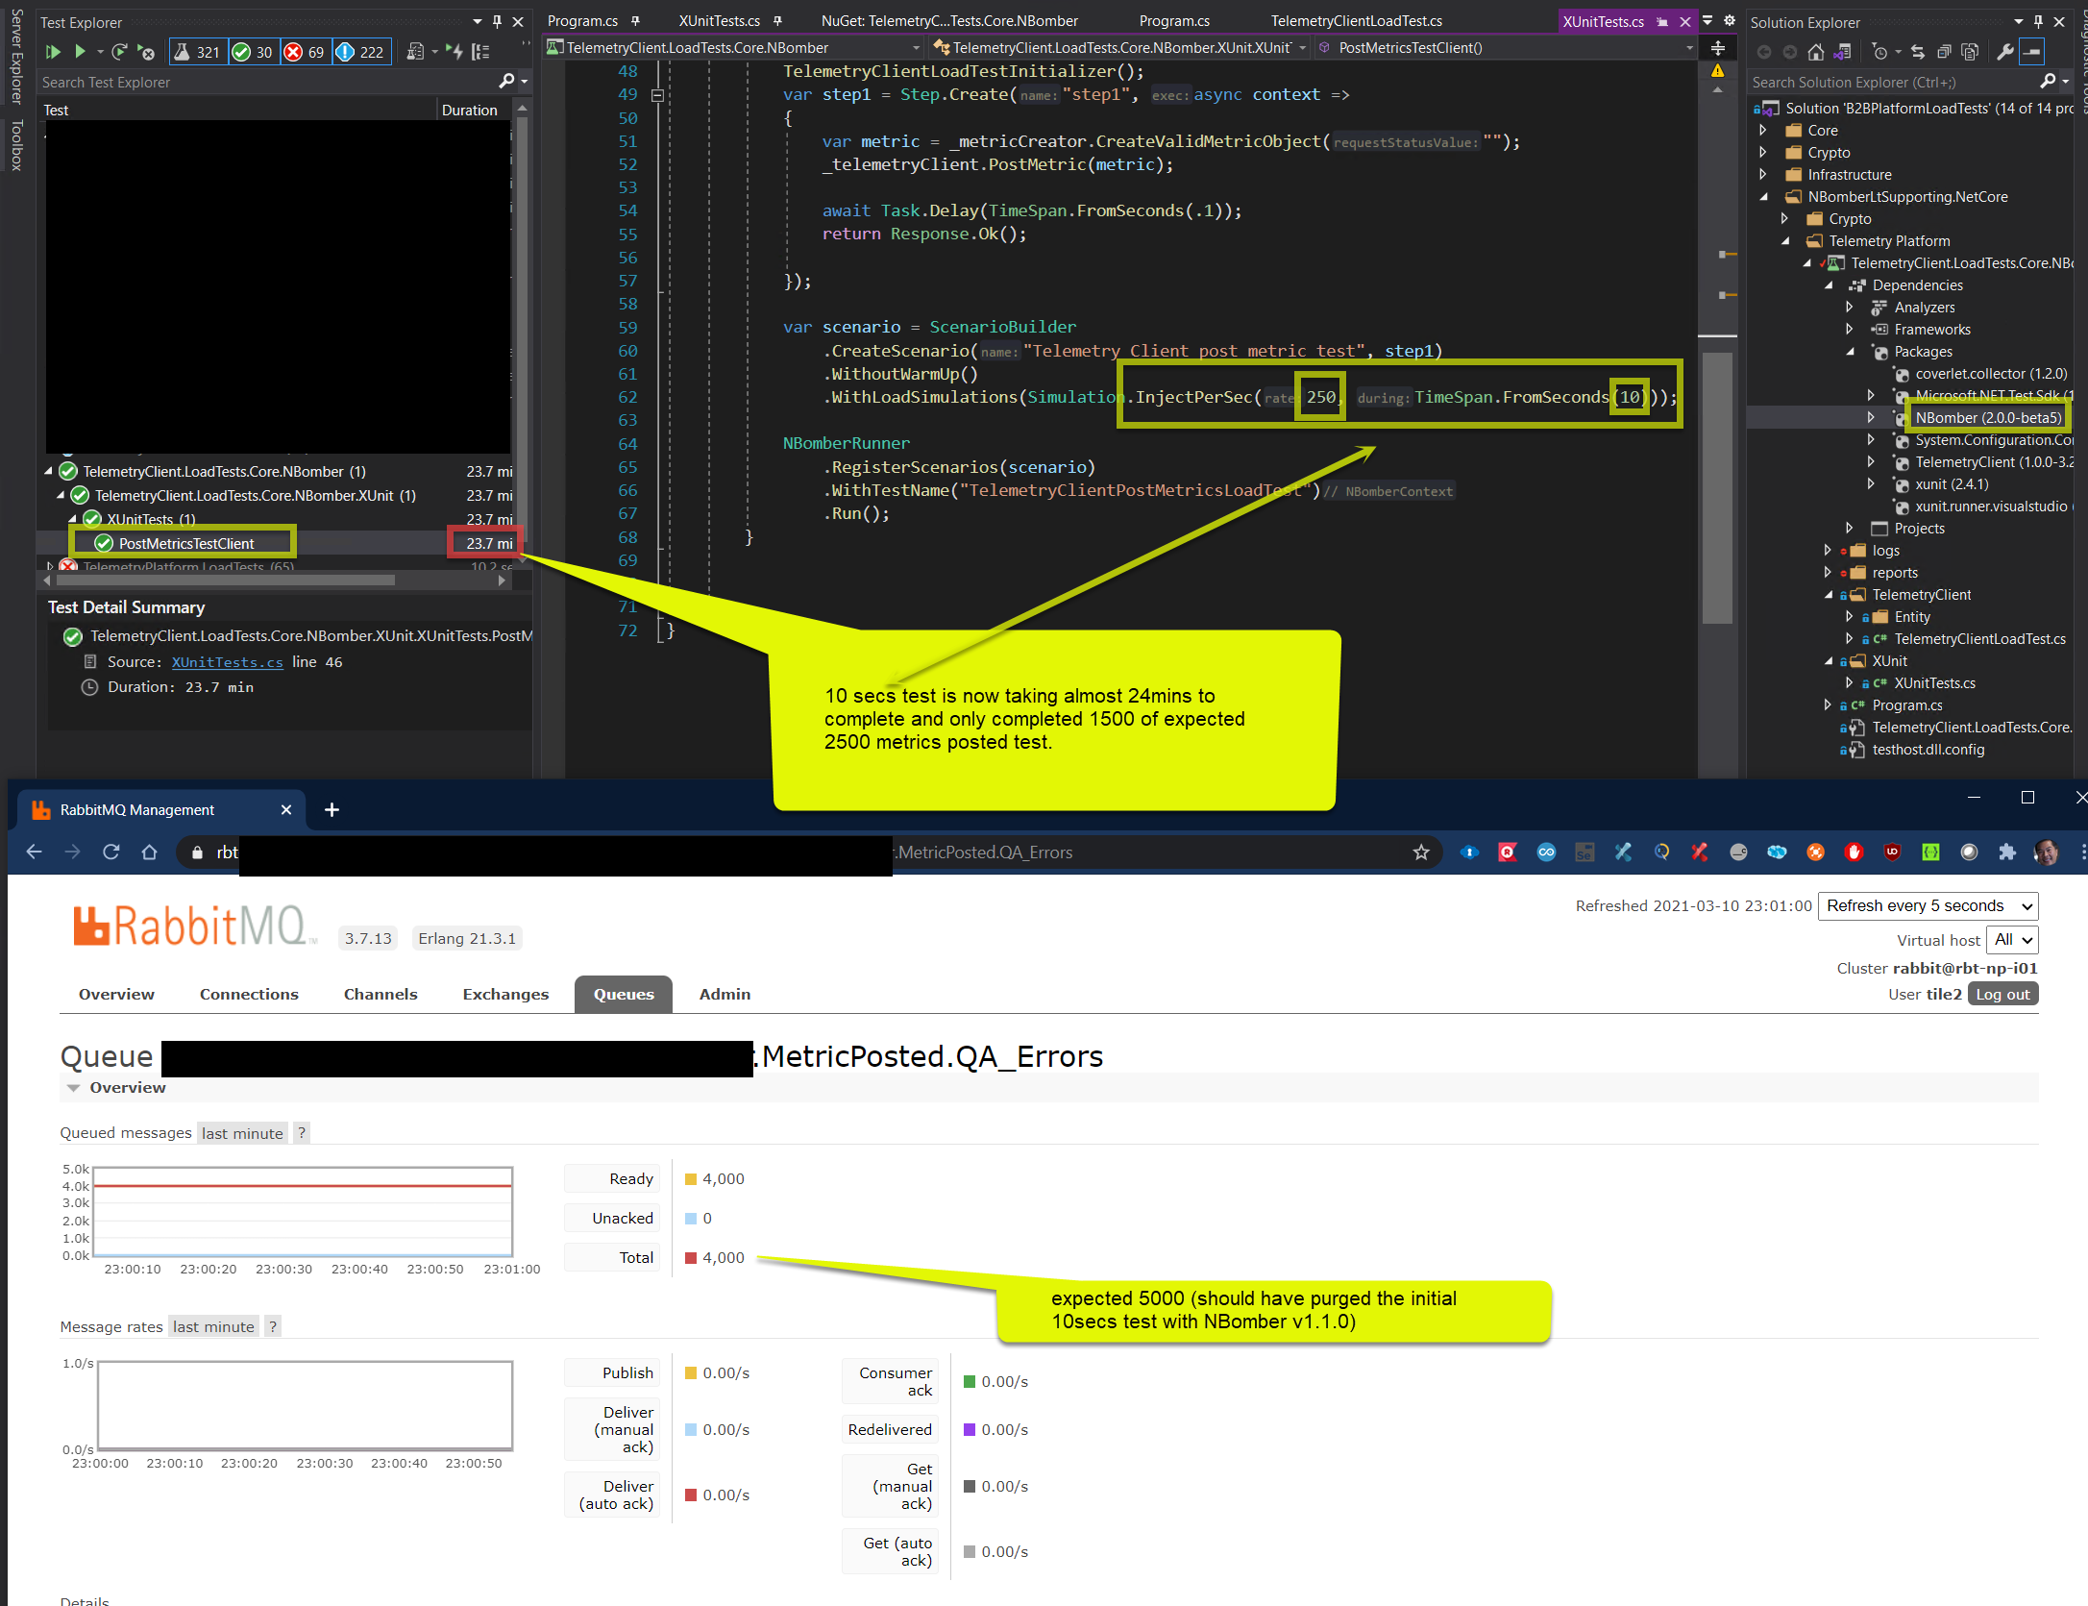Expand the Crypto folder in Solution Explorer

pos(1763,152)
